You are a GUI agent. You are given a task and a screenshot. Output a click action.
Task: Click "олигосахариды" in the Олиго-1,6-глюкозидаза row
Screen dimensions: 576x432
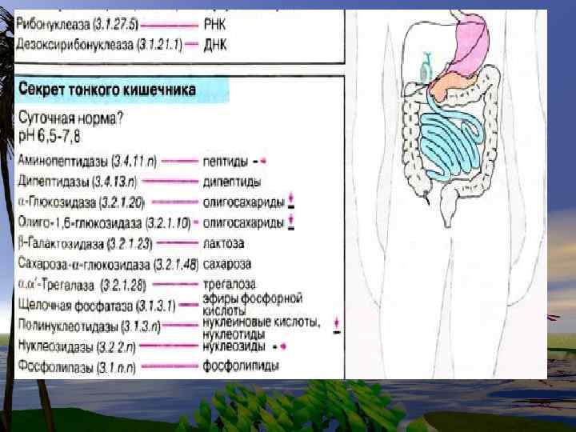point(243,223)
